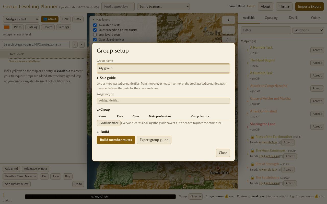The image size is (327, 204).
Task: Click the Find a quest search box
Action: coord(118,7)
